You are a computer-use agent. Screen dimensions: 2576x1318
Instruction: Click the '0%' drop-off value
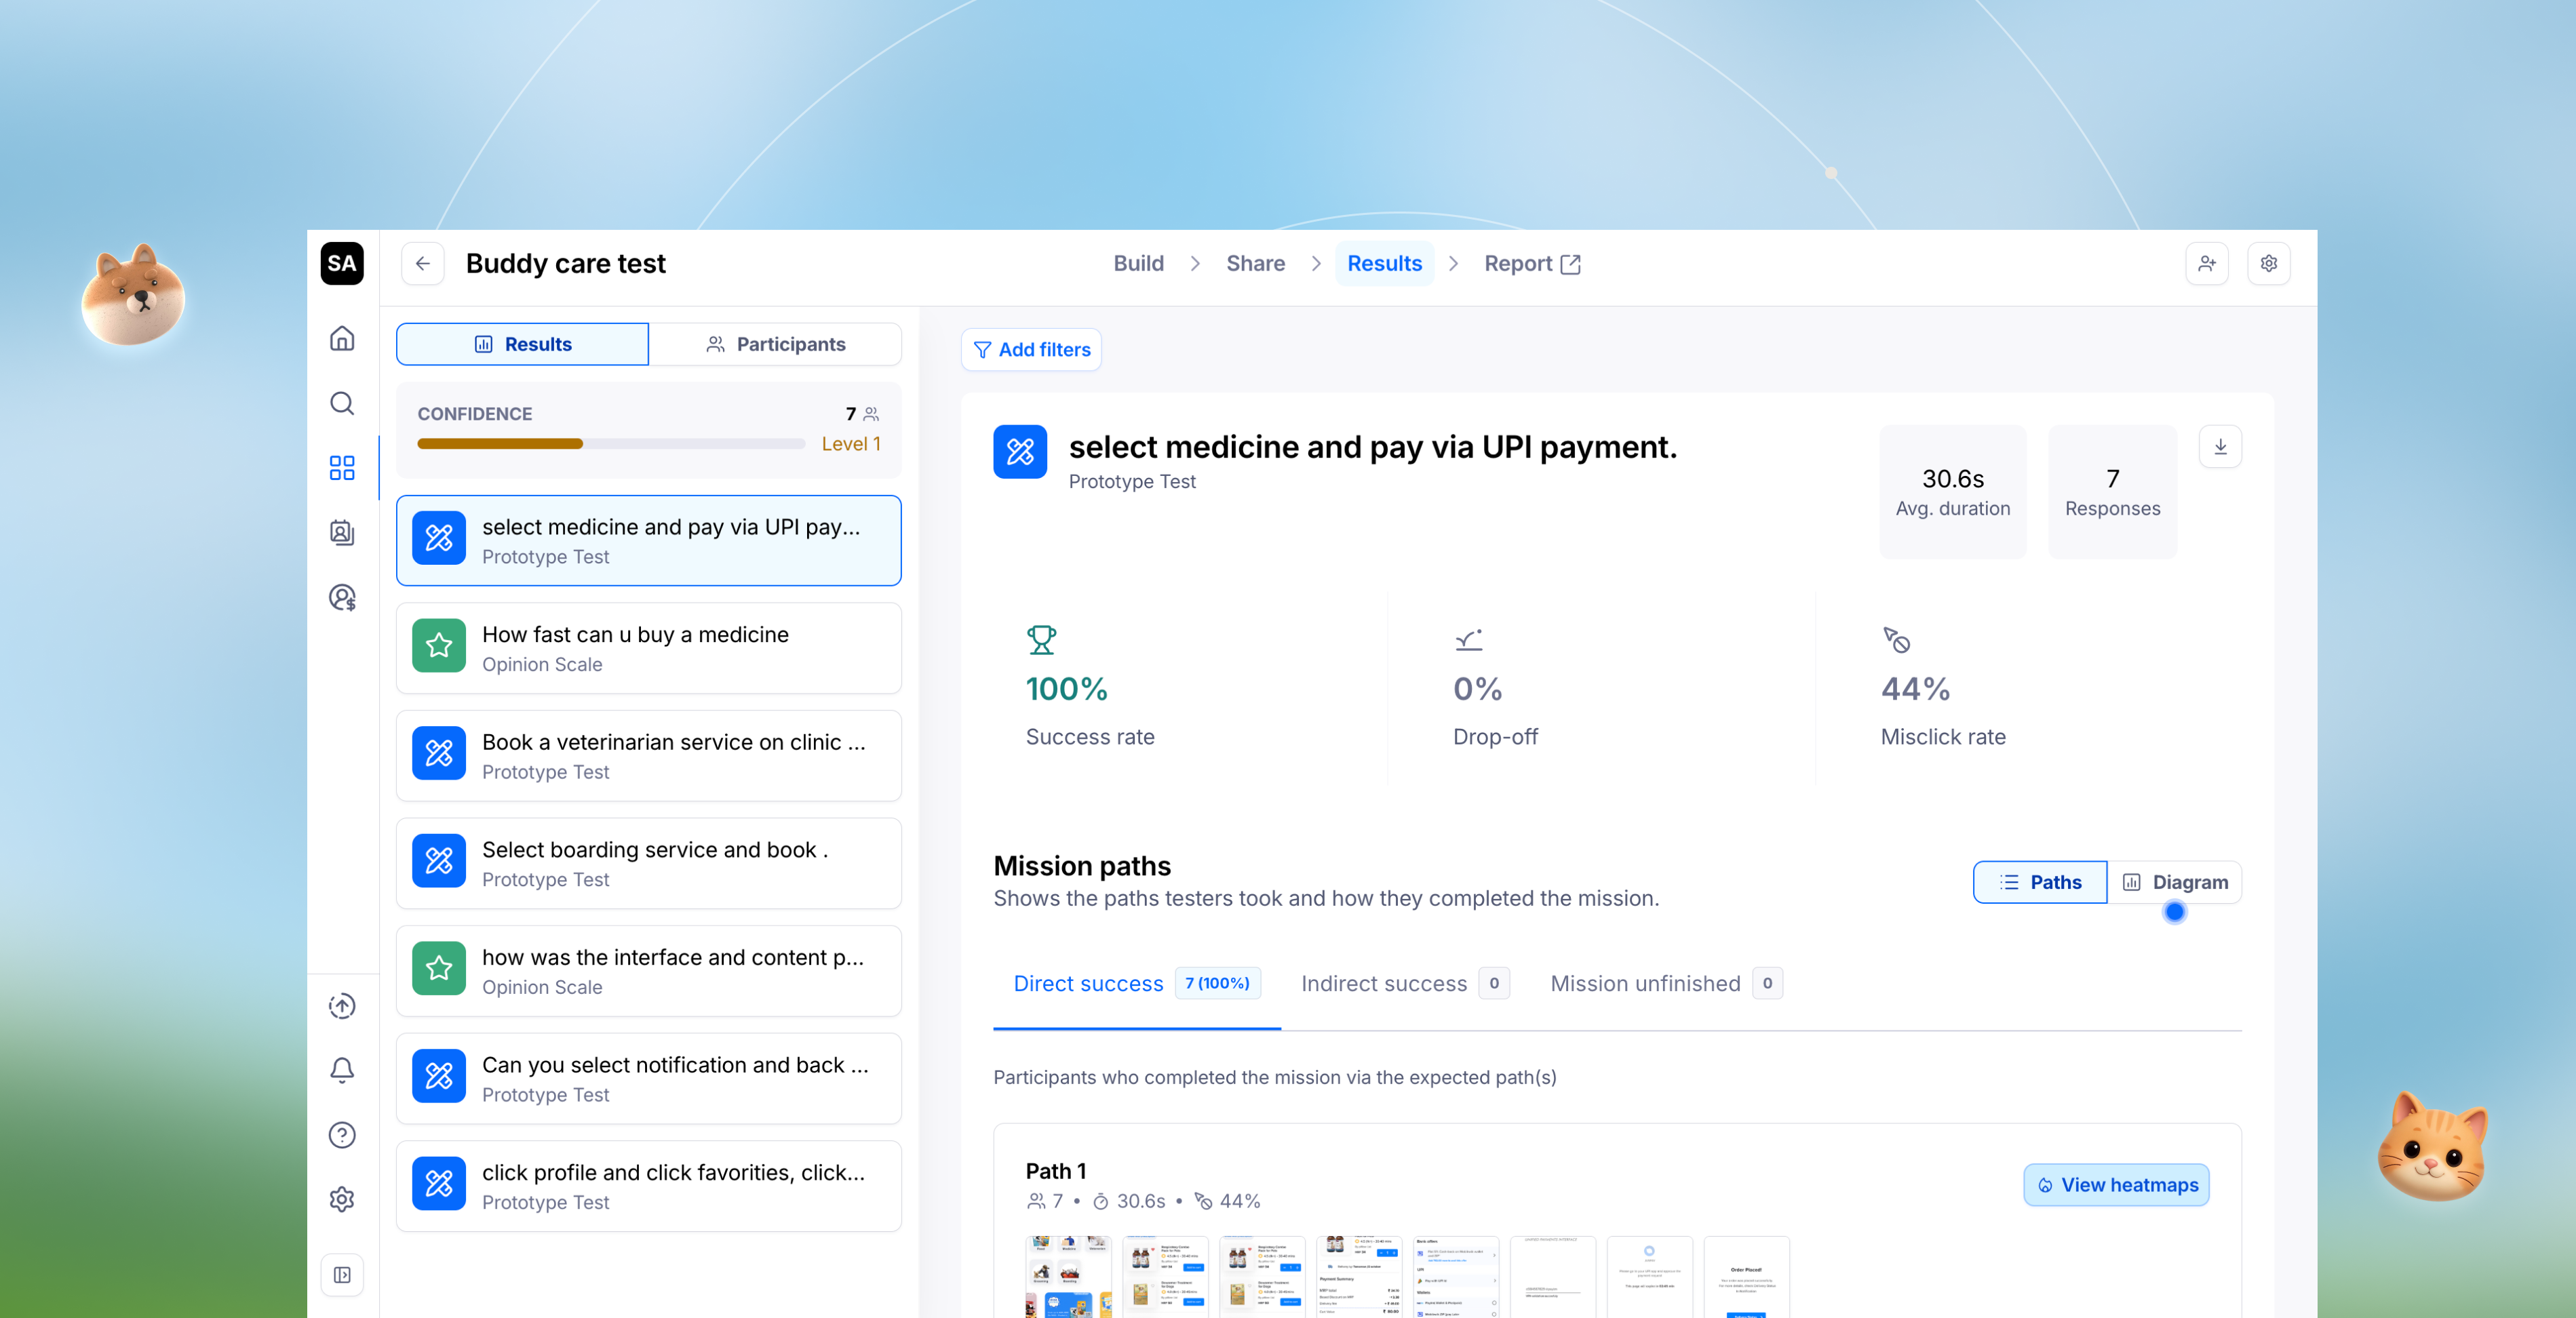click(x=1477, y=688)
